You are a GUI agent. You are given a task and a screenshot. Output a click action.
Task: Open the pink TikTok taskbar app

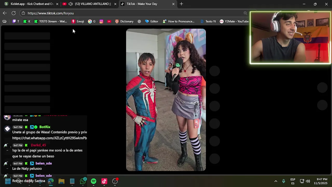click(104, 181)
